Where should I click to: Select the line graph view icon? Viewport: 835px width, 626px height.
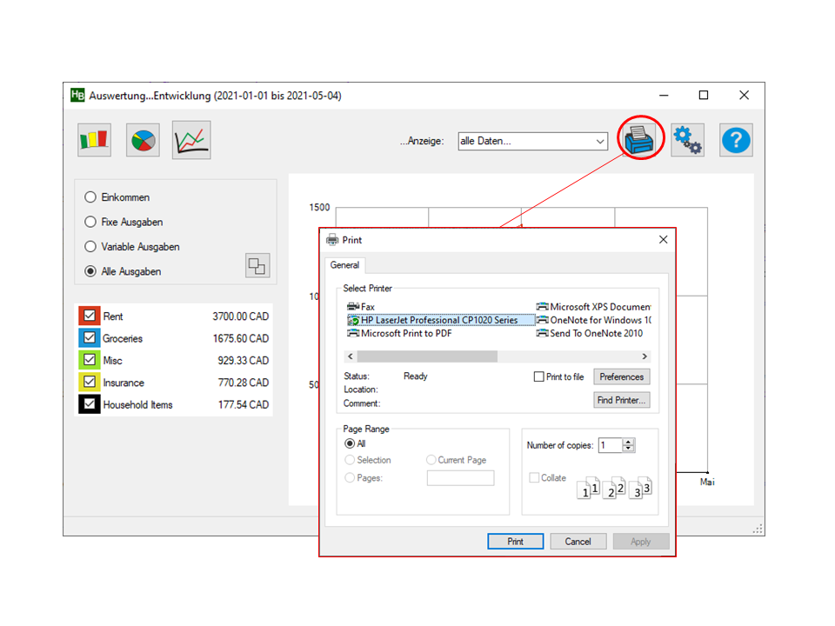pyautogui.click(x=192, y=139)
